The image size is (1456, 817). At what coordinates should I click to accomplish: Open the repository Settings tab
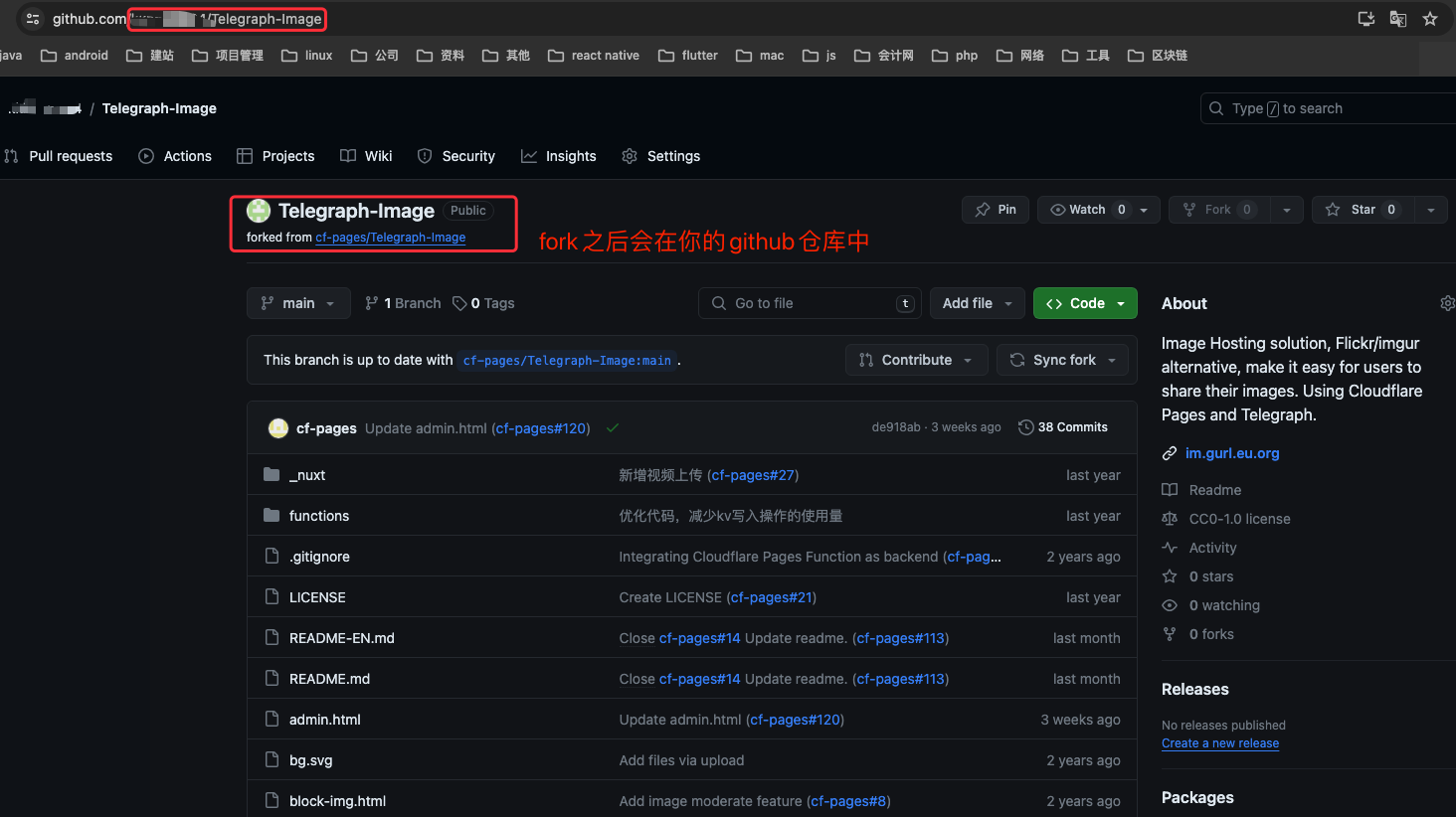(x=661, y=156)
